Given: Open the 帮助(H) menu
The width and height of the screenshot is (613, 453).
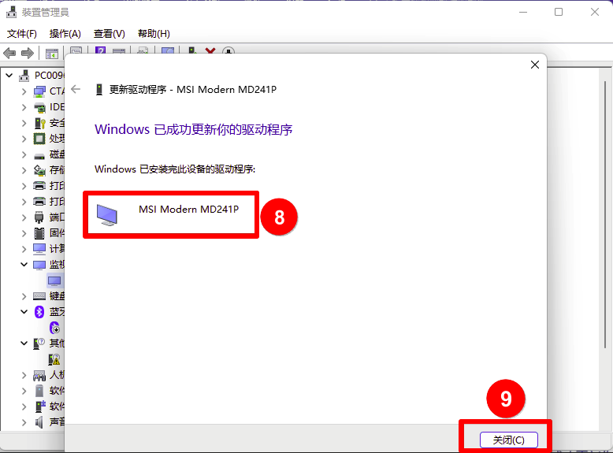Looking at the screenshot, I should [x=154, y=34].
